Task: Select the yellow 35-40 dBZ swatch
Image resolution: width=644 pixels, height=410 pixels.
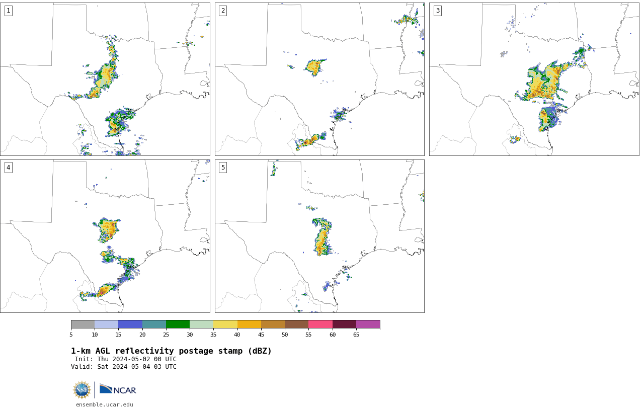Action: click(x=225, y=324)
